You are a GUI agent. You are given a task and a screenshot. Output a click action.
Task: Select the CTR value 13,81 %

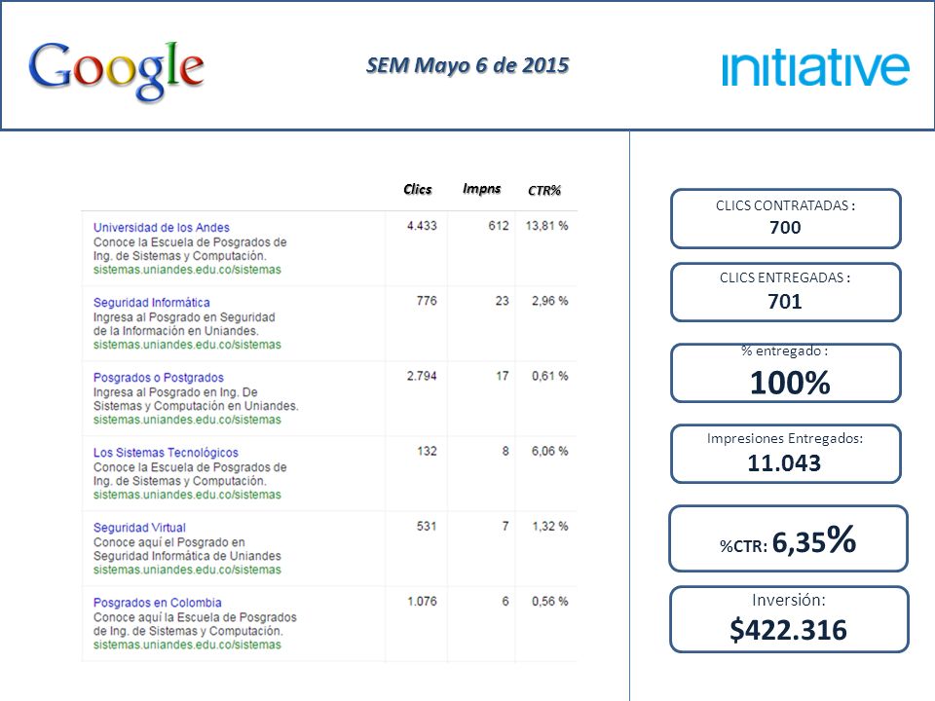[546, 226]
